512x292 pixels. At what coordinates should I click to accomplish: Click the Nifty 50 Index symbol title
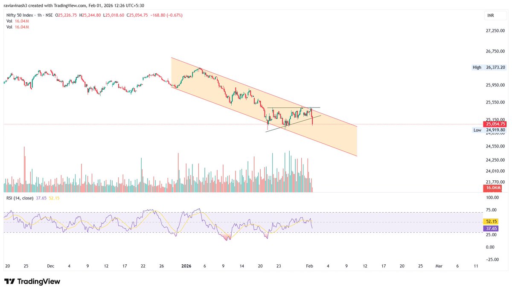[x=20, y=15]
